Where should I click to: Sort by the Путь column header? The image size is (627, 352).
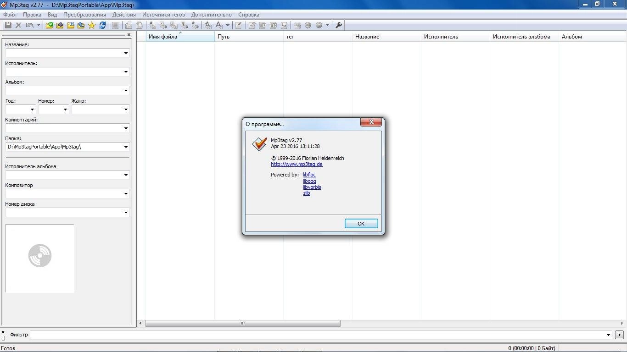click(x=249, y=37)
